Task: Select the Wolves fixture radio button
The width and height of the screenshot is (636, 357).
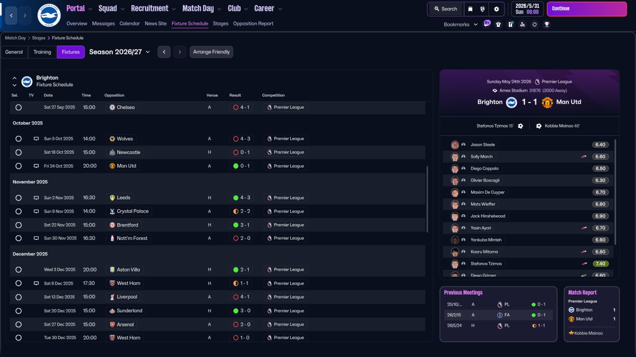Action: pos(18,139)
